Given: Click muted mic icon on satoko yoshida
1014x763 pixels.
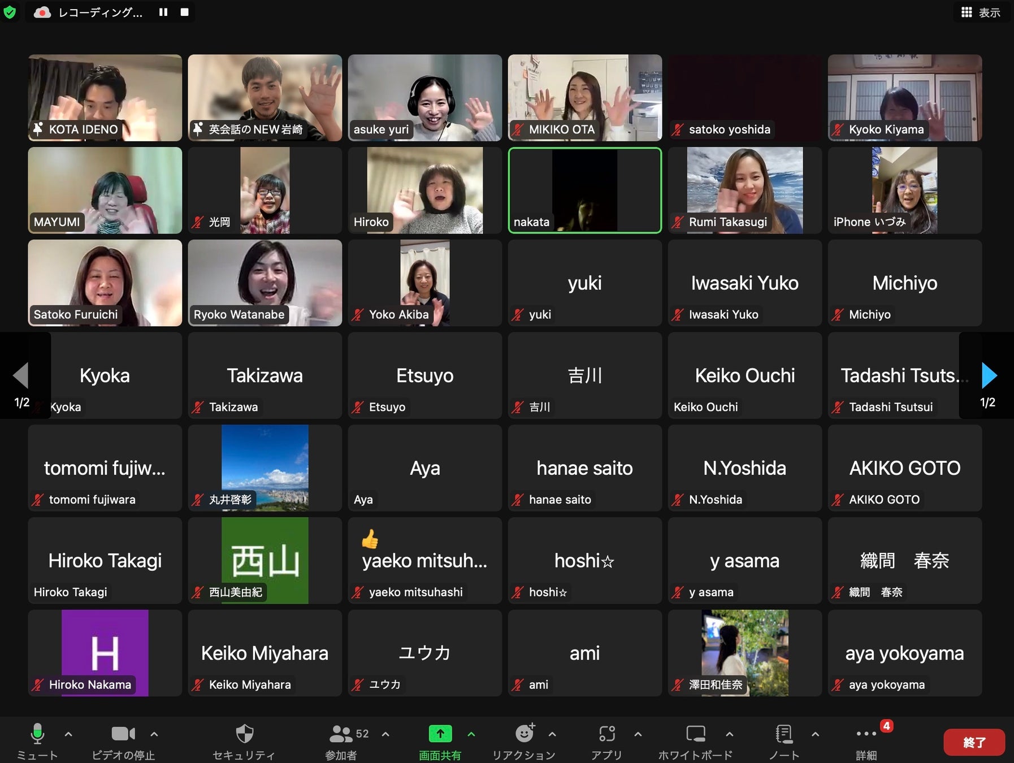Looking at the screenshot, I should [x=678, y=129].
